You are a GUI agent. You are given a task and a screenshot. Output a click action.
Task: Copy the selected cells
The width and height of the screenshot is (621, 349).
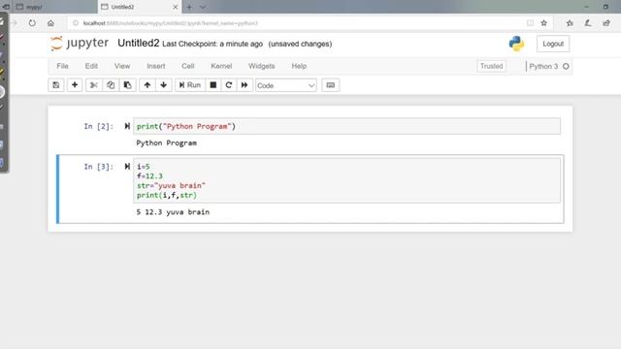click(111, 85)
